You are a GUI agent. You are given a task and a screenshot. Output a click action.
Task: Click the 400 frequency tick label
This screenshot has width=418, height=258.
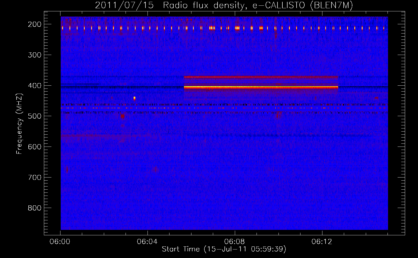pos(34,86)
